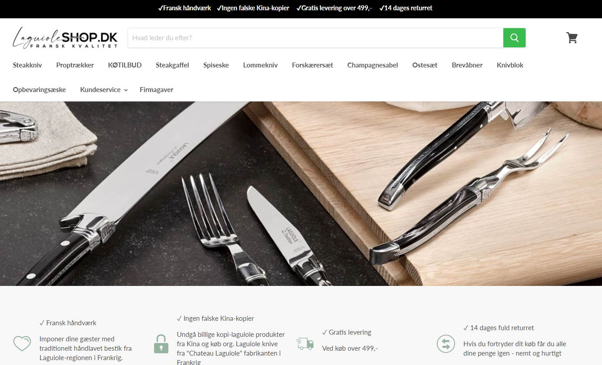Click the heart icon beside Fransk håndværk

[22, 344]
